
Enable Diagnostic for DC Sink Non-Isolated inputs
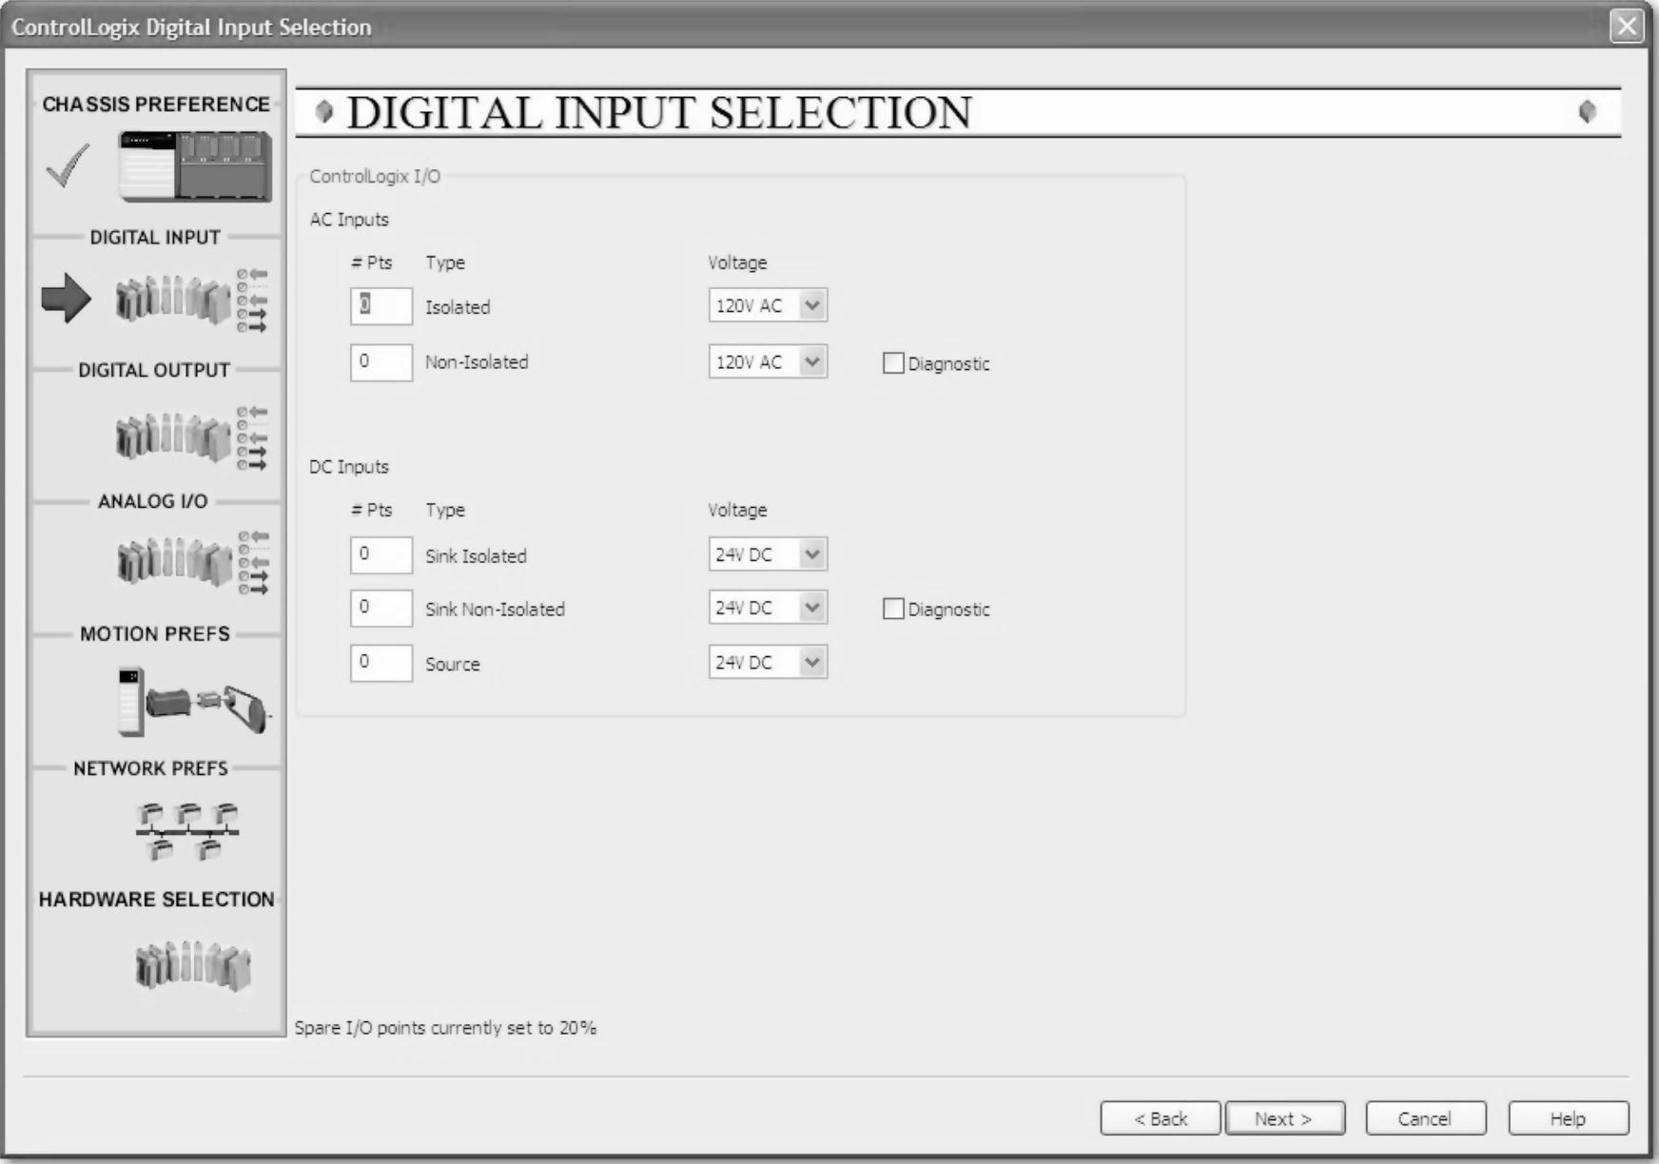[893, 609]
